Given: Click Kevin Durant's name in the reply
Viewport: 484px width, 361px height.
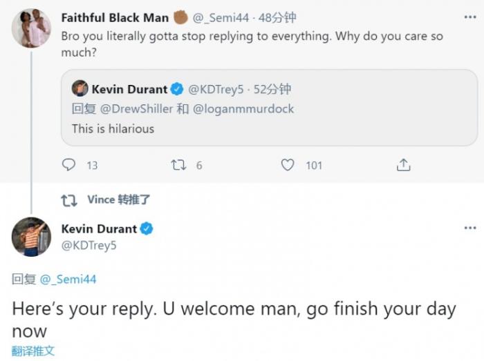Looking at the screenshot, I should tap(99, 228).
